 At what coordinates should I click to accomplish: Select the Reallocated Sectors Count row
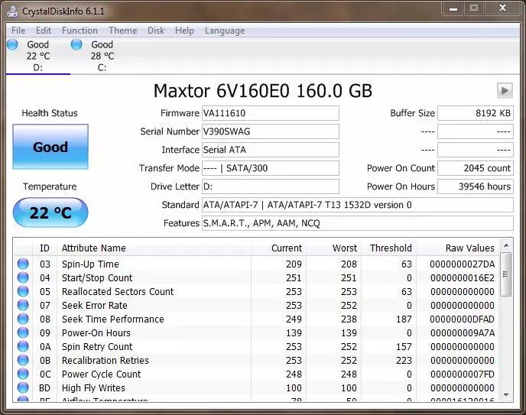tap(256, 292)
